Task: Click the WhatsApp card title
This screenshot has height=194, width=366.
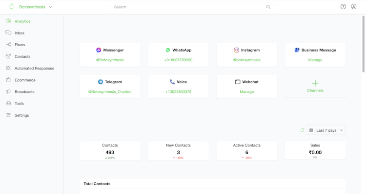Action: 182,50
